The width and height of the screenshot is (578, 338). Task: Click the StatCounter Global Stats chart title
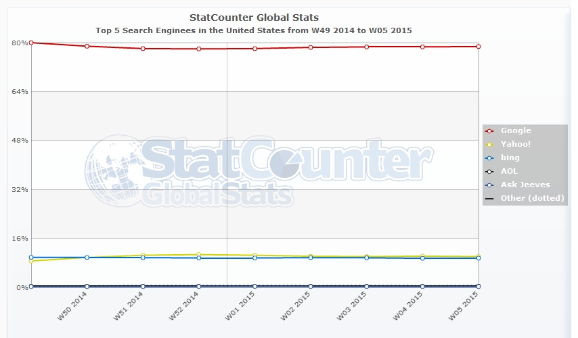coord(254,18)
